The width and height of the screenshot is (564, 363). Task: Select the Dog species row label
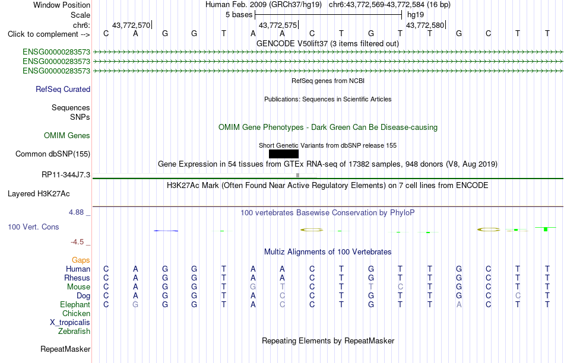84,296
